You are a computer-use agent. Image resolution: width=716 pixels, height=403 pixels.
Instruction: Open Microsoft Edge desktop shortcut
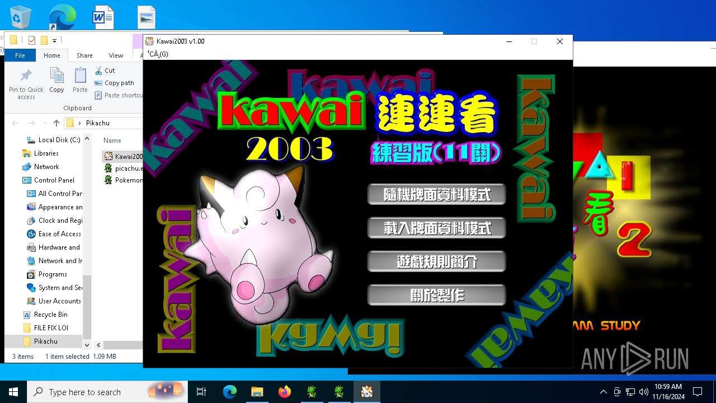pyautogui.click(x=62, y=17)
